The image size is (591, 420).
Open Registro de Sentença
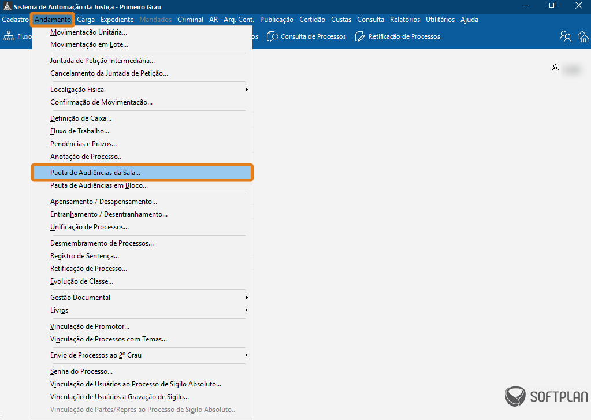click(x=142, y=256)
